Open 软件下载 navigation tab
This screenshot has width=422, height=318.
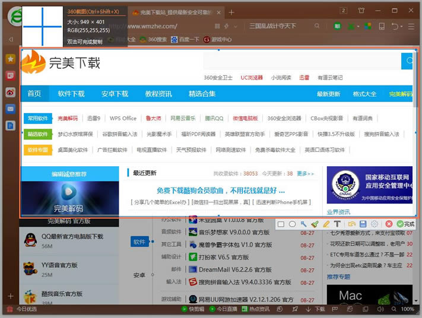[71, 94]
